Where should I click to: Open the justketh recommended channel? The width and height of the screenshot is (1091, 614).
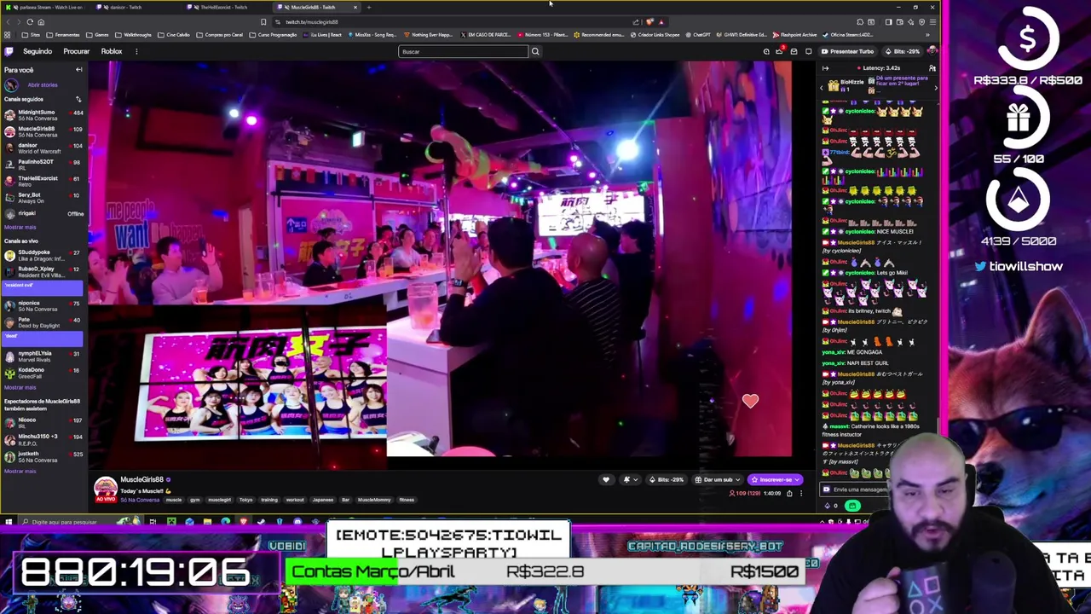click(x=43, y=455)
